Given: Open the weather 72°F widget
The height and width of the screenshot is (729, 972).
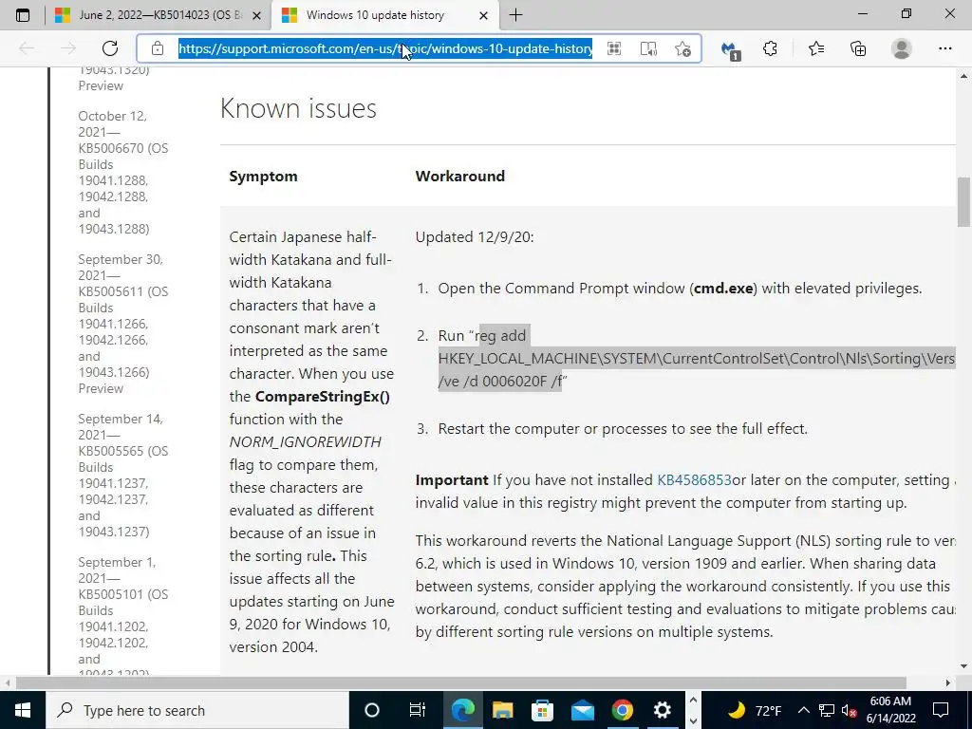Looking at the screenshot, I should point(754,710).
